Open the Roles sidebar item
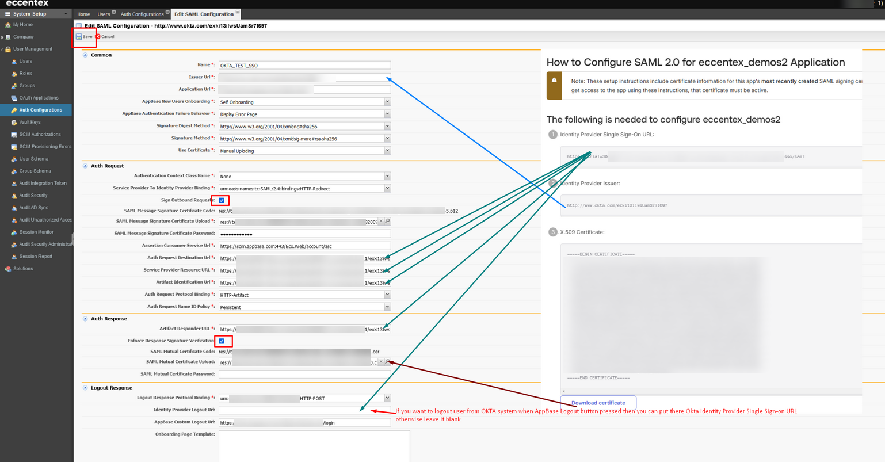The height and width of the screenshot is (462, 885). (25, 73)
